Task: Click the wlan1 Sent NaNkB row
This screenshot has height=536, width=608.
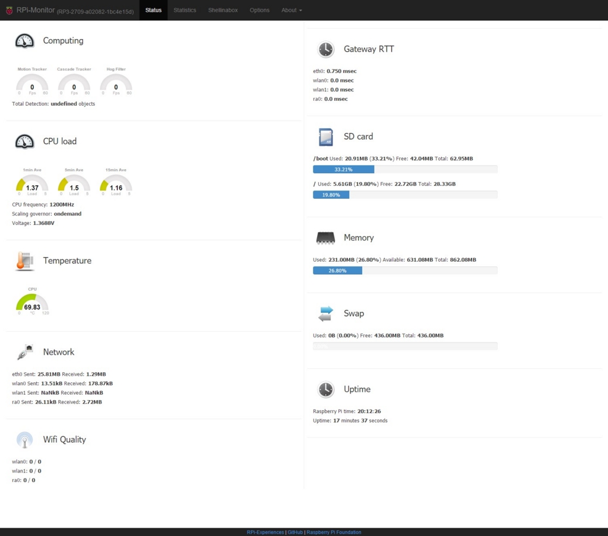Action: (58, 393)
